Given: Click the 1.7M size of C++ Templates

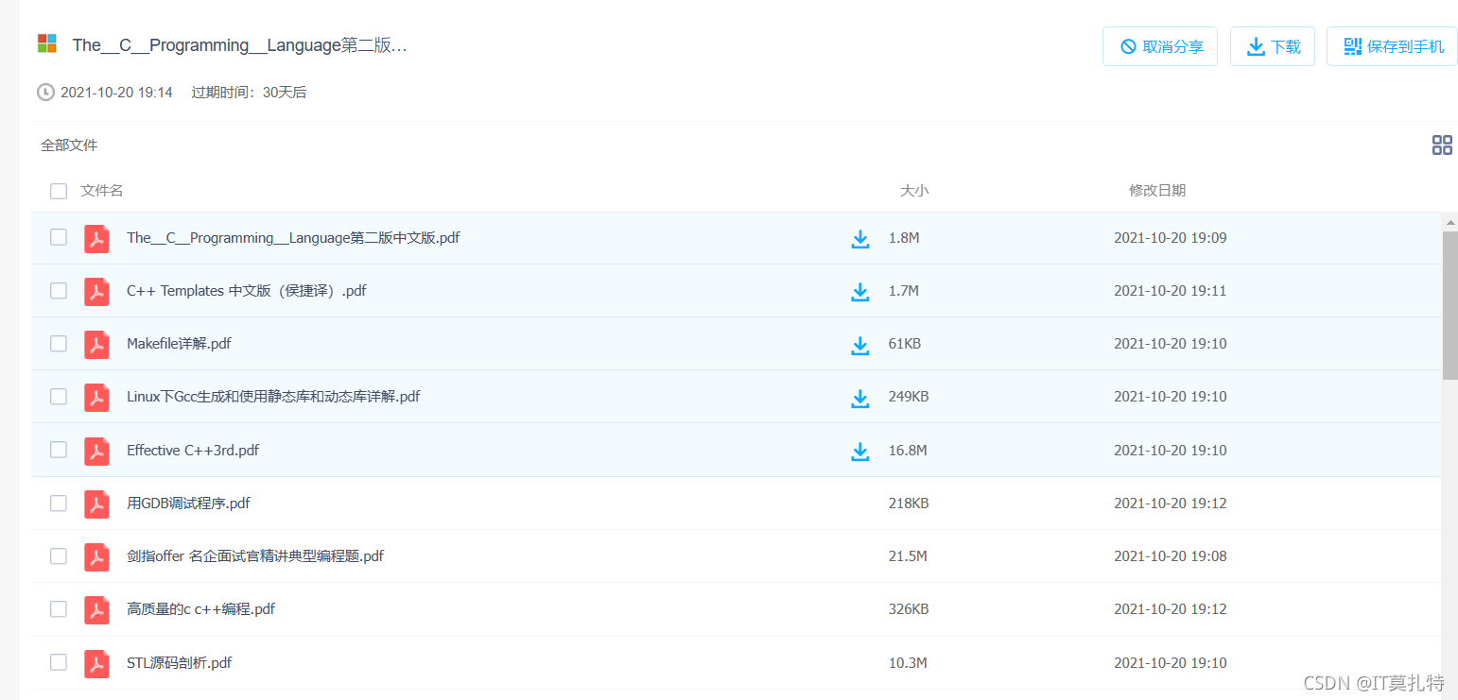Looking at the screenshot, I should coord(904,291).
